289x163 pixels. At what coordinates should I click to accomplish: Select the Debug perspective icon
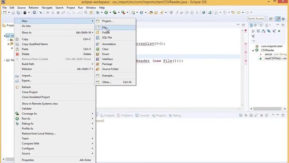(284, 19)
